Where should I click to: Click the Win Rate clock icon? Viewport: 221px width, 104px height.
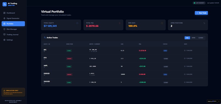162,23
